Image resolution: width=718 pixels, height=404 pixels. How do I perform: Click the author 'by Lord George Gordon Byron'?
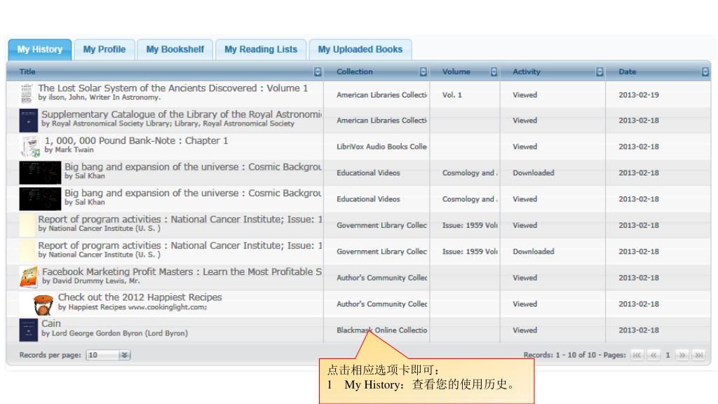tap(114, 333)
